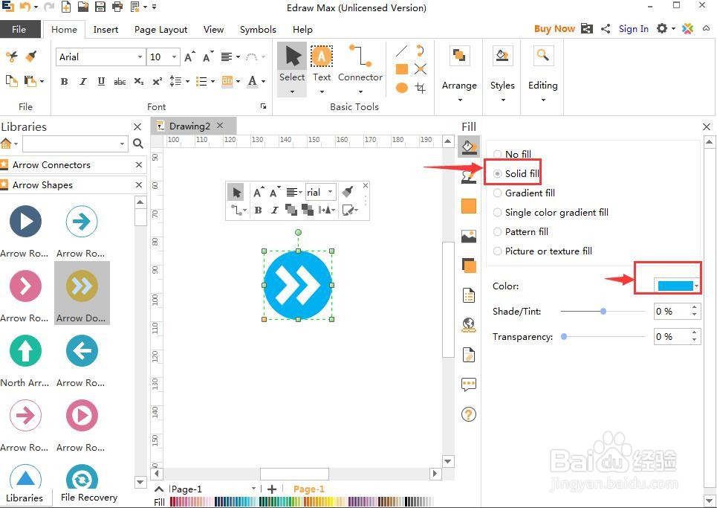Image resolution: width=717 pixels, height=508 pixels.
Task: Open the Fill paint bucket panel tab
Action: click(x=469, y=147)
